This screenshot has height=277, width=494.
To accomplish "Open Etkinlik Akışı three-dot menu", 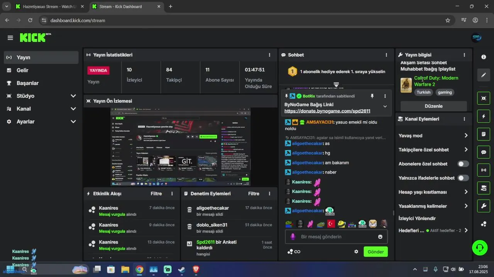I will (x=172, y=194).
